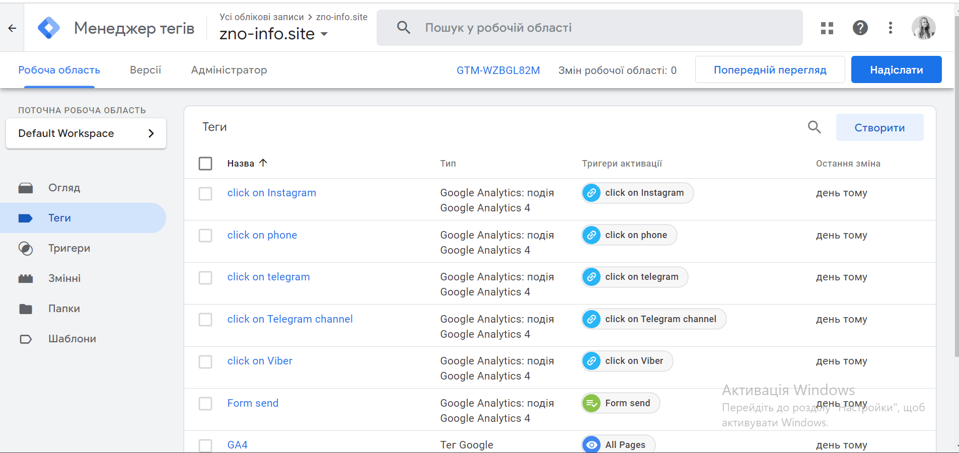The width and height of the screenshot is (959, 453).
Task: Click the magnifier icon in the workspace search bar
Action: 404,27
